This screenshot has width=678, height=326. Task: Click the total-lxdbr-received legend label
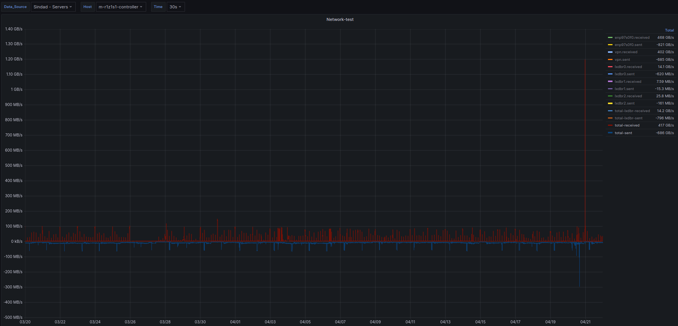[x=632, y=111]
